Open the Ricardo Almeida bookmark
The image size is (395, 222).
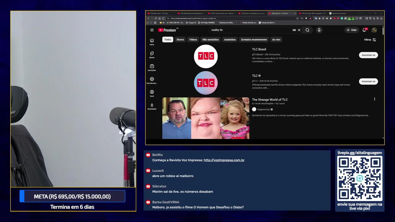click(x=248, y=23)
